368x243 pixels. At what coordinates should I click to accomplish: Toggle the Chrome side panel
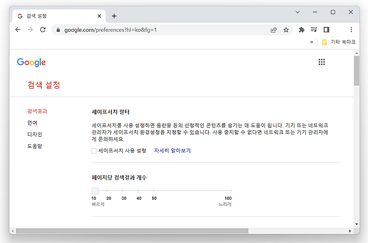[326, 29]
